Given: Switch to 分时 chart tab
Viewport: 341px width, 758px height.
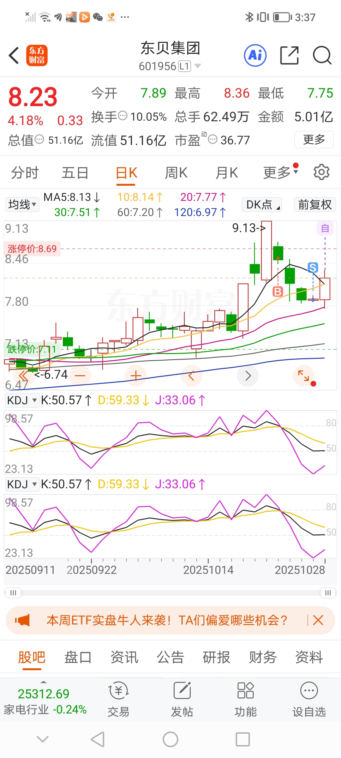Looking at the screenshot, I should (25, 173).
